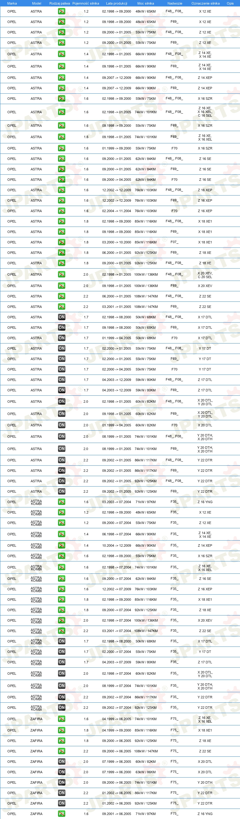Click '2.0' in the Astra F70 X 20 DTL row
The image size is (240, 819).
click(x=86, y=425)
